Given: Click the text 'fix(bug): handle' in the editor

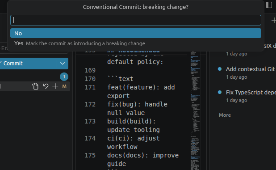Looking at the screenshot, I should [137, 104].
